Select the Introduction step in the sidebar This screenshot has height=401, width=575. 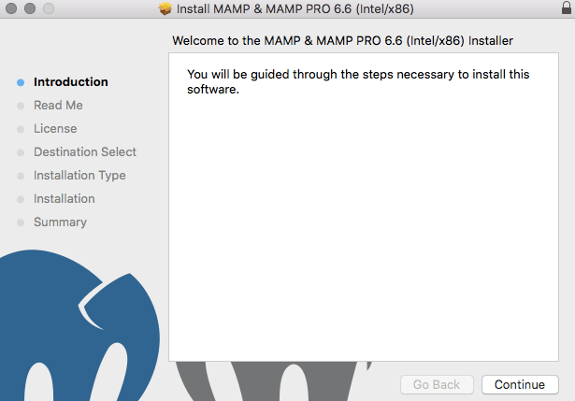click(x=71, y=82)
